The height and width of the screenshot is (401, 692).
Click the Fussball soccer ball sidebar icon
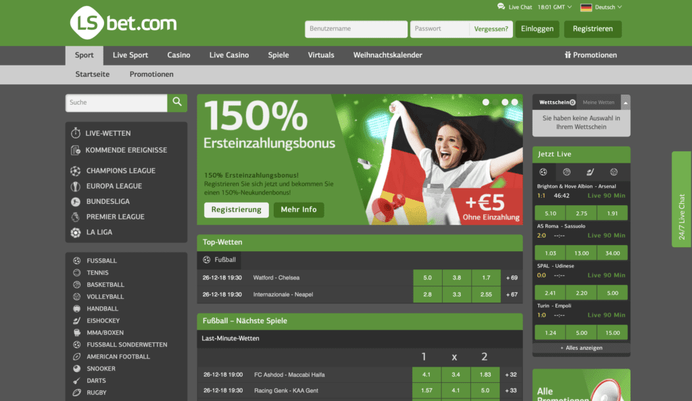coord(77,261)
